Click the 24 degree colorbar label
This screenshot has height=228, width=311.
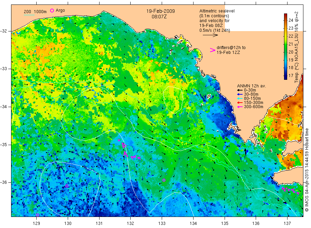pyautogui.click(x=291, y=20)
